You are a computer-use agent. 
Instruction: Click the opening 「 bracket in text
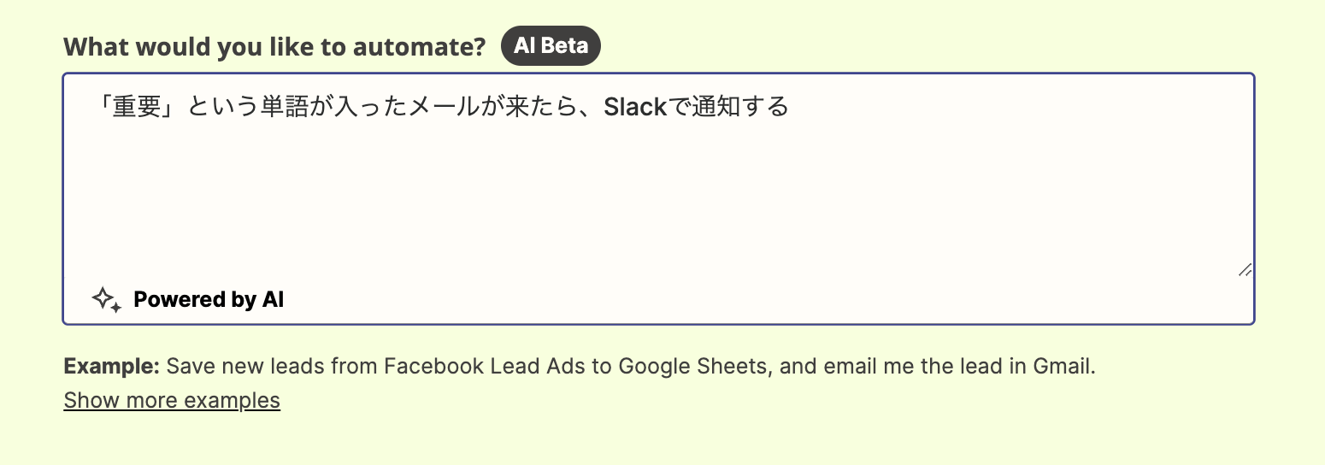[x=103, y=108]
